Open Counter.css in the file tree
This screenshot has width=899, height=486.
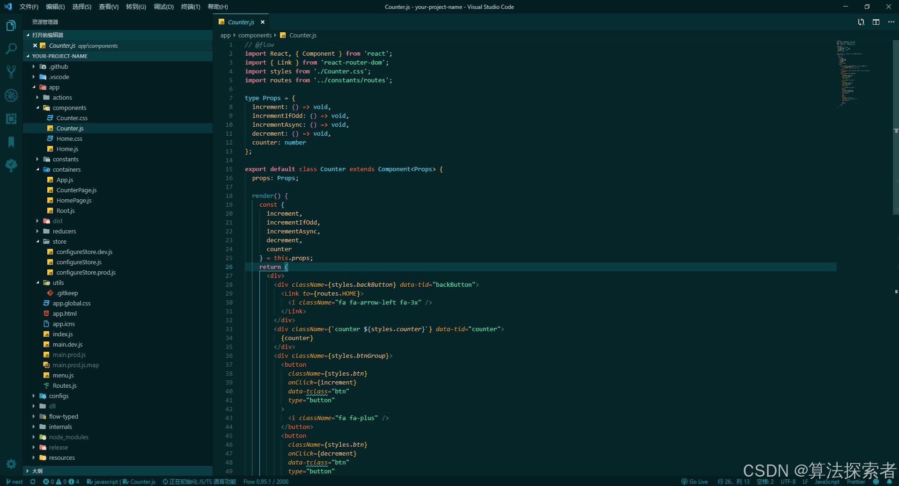(118, 118)
